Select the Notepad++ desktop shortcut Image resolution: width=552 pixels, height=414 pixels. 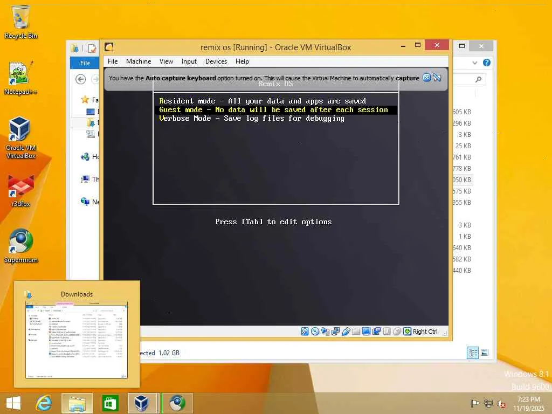(x=21, y=78)
